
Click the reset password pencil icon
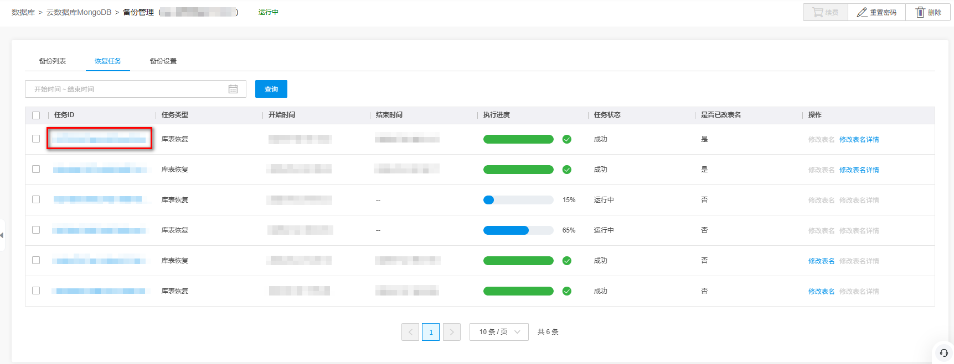tap(862, 12)
